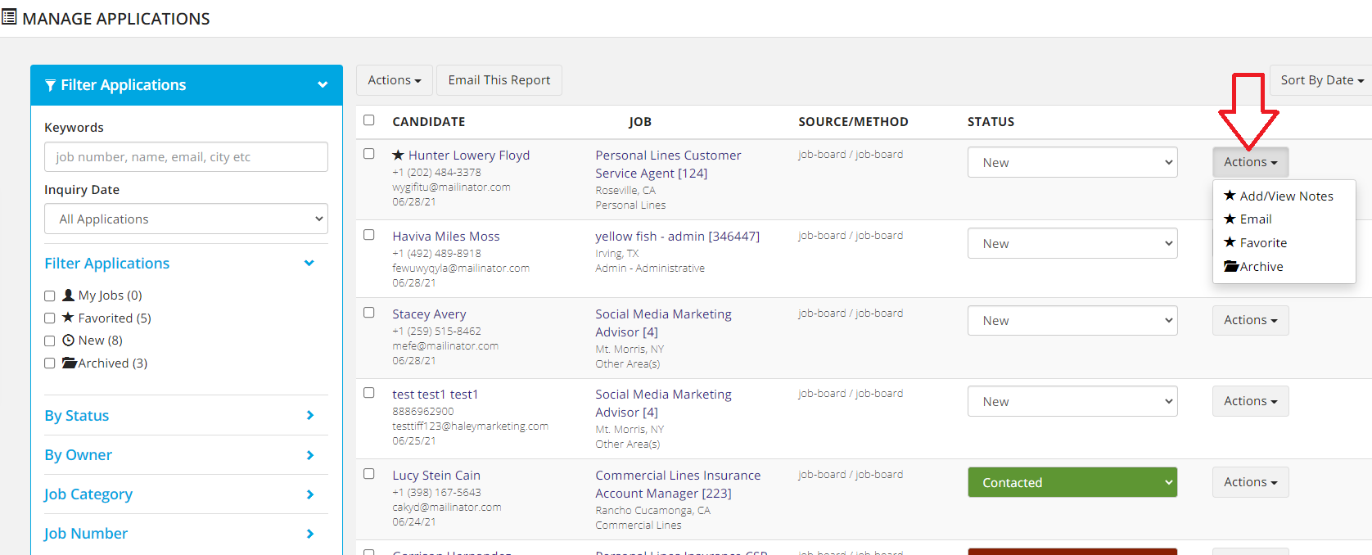Click the star icon beside Hunter Lowery Floyd
Image resolution: width=1372 pixels, height=555 pixels.
[398, 155]
